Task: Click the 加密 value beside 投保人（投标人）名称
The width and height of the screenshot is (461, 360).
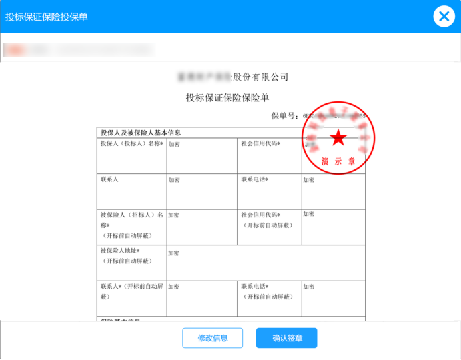Action: 174,144
